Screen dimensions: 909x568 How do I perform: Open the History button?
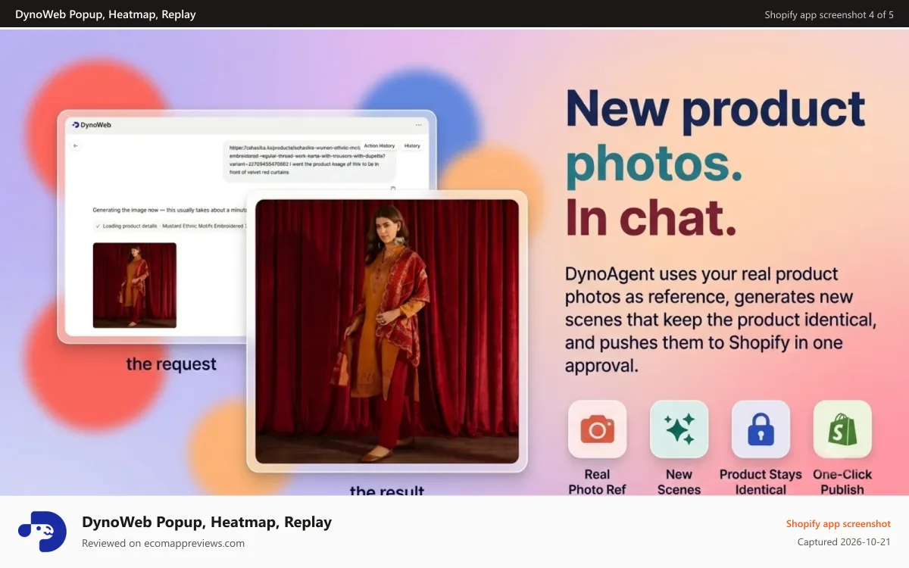pyautogui.click(x=412, y=145)
